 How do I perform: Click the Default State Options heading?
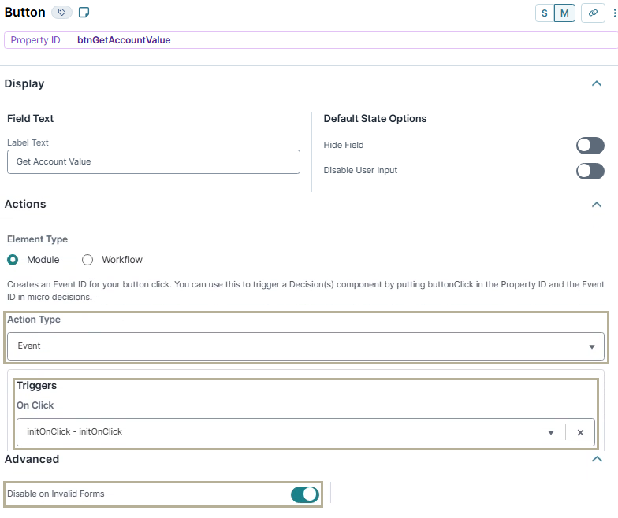click(x=375, y=118)
